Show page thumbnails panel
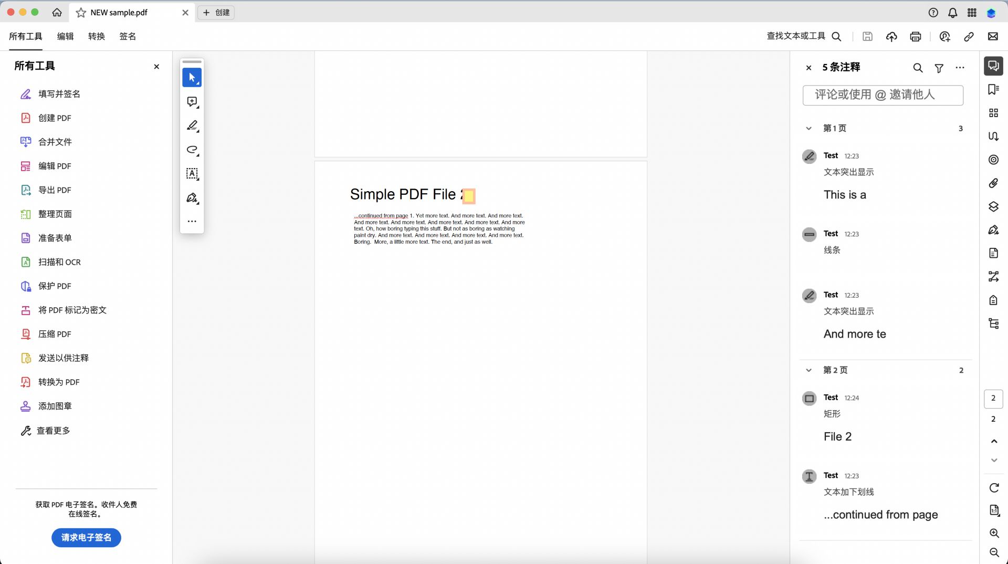Viewport: 1008px width, 564px height. [x=993, y=113]
